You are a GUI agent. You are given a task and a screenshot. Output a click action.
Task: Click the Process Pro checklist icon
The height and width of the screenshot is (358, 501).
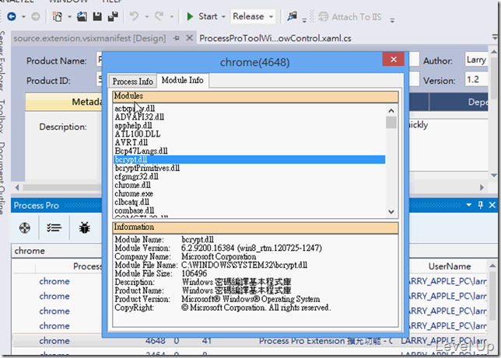click(54, 228)
